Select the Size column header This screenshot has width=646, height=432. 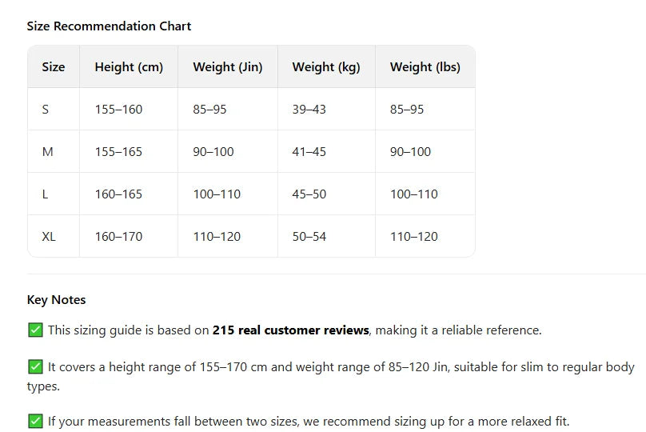click(x=53, y=66)
